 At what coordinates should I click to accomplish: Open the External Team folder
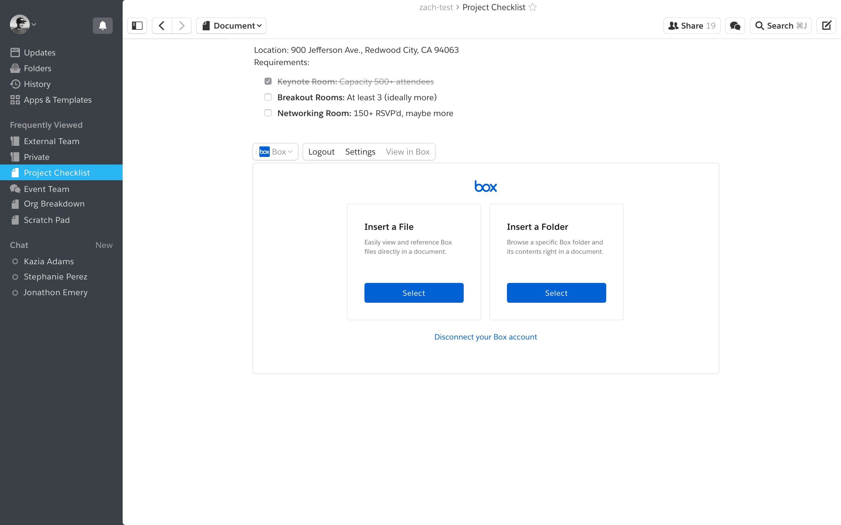pos(51,141)
